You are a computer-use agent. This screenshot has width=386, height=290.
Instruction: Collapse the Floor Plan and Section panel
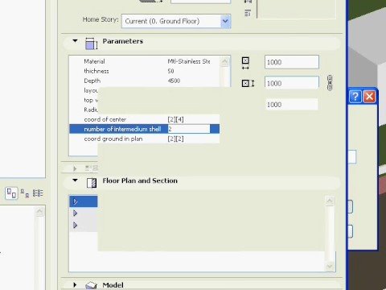point(75,180)
